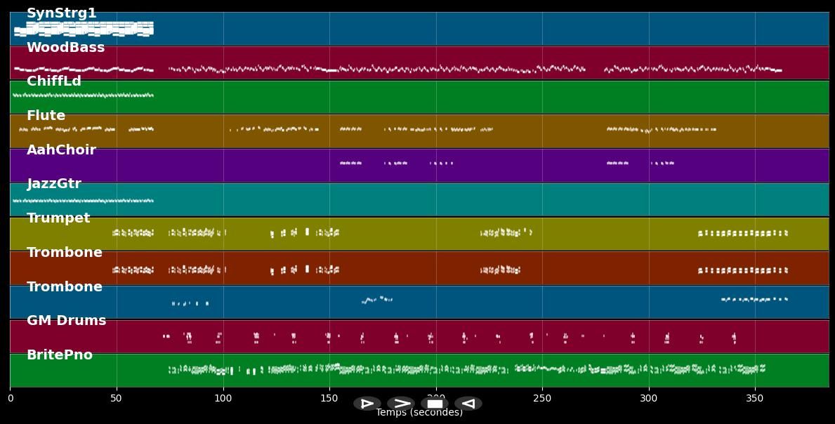The height and width of the screenshot is (424, 835).
Task: Click the left-pointing triangle playback button
Action: tap(468, 404)
